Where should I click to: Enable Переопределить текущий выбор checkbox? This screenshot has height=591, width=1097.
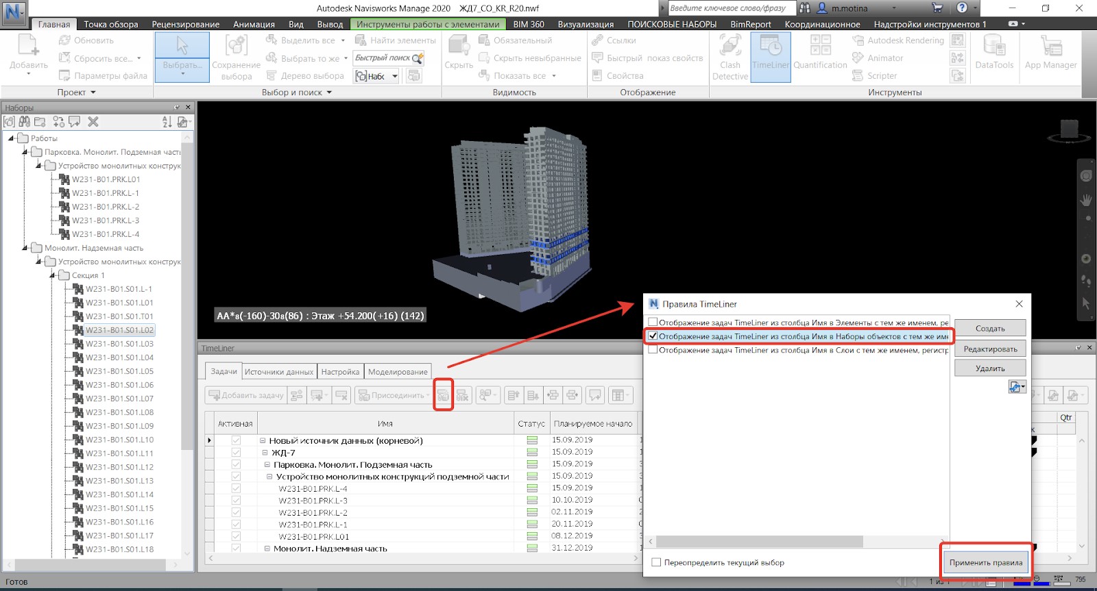[x=656, y=562]
